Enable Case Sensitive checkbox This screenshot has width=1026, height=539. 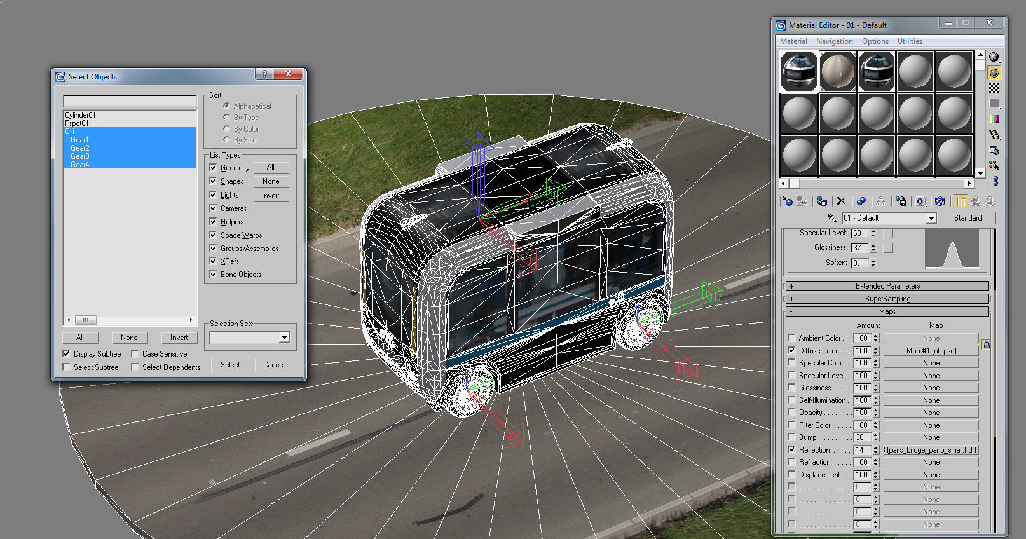tap(135, 354)
